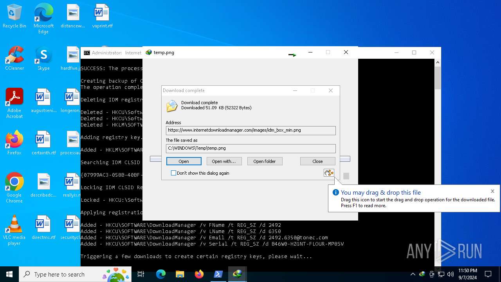Click the folder icon in Download complete dialog
Image resolution: width=501 pixels, height=282 pixels.
[x=172, y=106]
